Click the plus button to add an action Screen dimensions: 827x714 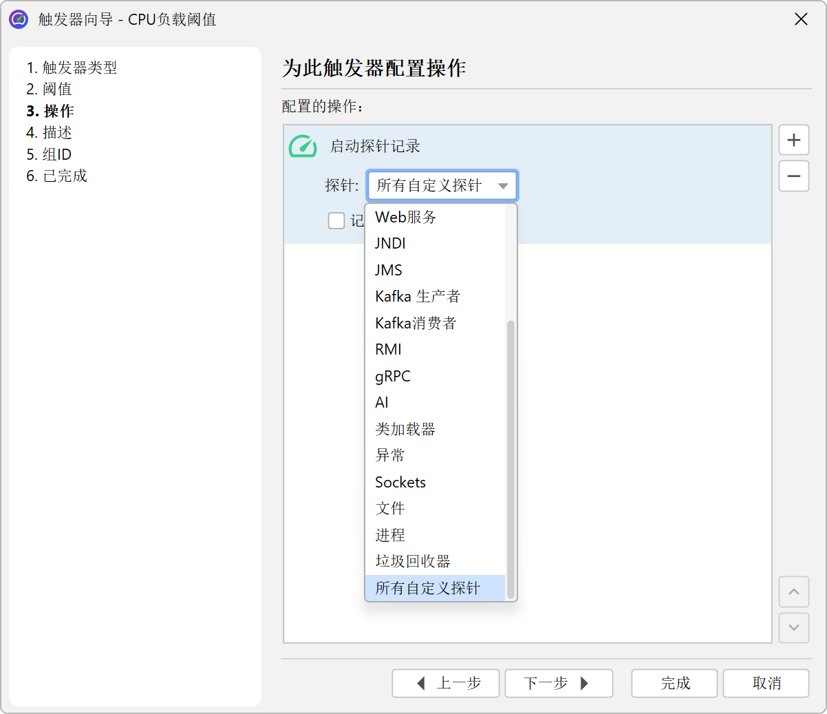(x=793, y=140)
